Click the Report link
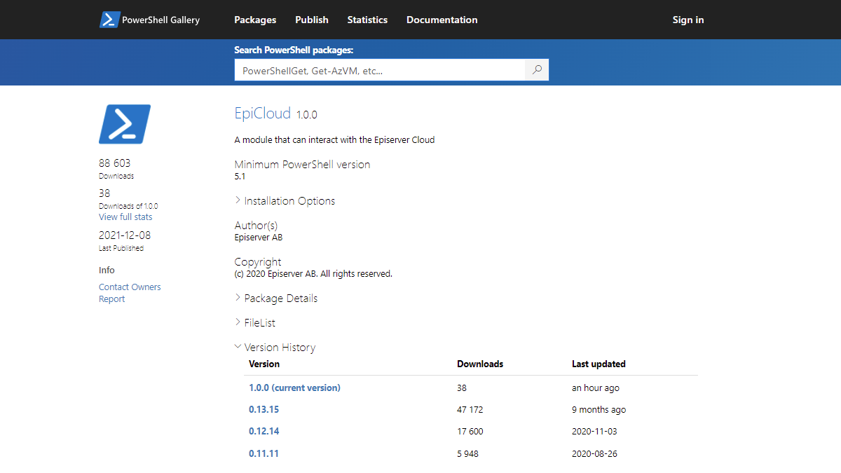This screenshot has height=473, width=841. (x=112, y=299)
